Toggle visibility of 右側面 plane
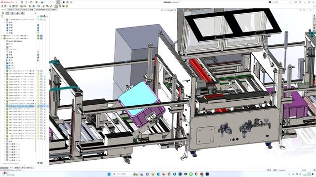316x177 pixels. [x=38, y=57]
